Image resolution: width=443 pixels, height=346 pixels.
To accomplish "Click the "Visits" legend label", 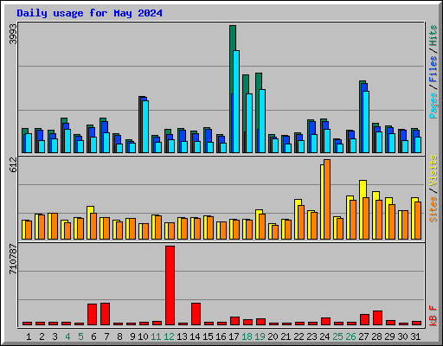I will click(x=433, y=170).
